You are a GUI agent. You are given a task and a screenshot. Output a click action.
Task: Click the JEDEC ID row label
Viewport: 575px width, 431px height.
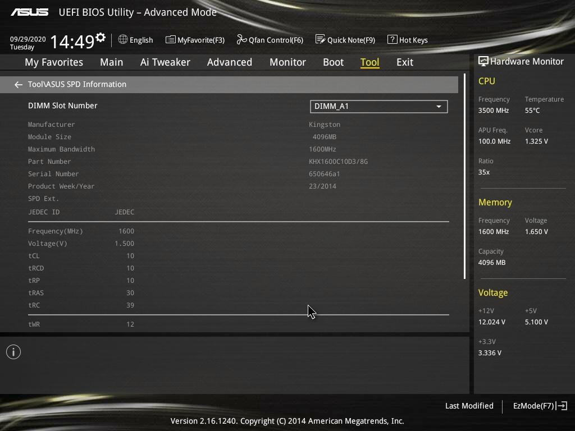(x=44, y=212)
